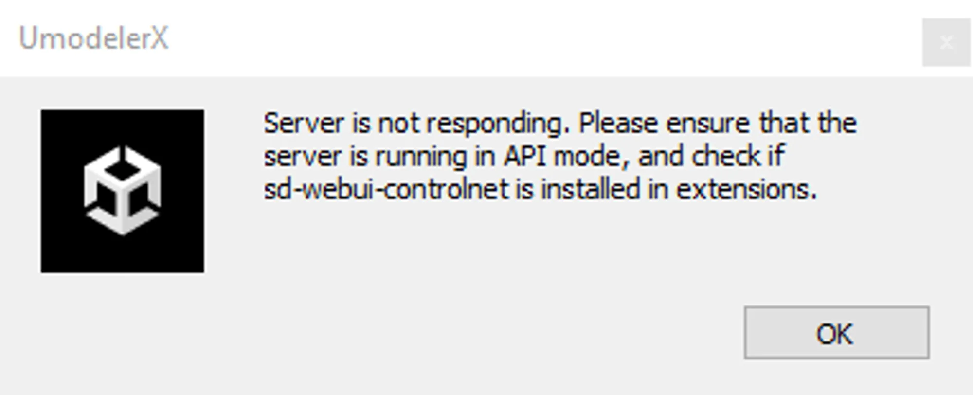This screenshot has width=973, height=395.
Task: Click the word 'not' in the first line
Action: pyautogui.click(x=398, y=123)
